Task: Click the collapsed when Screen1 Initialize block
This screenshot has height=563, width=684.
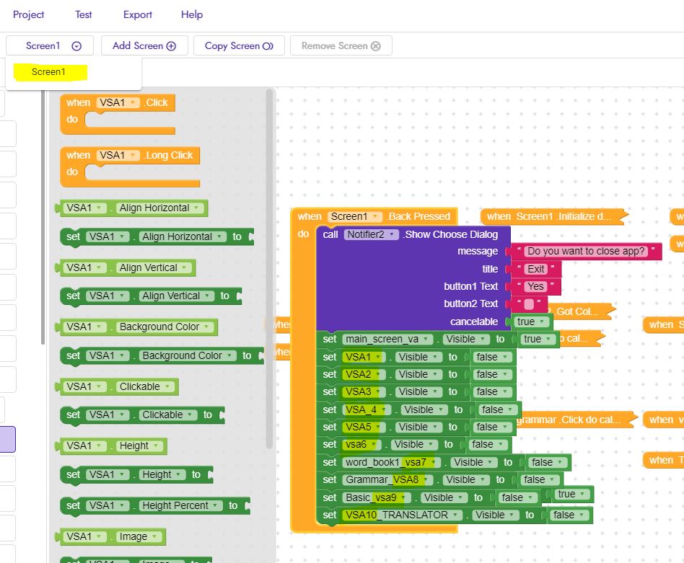Action: coord(548,216)
